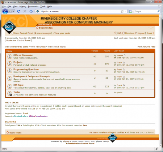The image size is (163, 152).
Task: Click View your posts link
Action: point(62,33)
